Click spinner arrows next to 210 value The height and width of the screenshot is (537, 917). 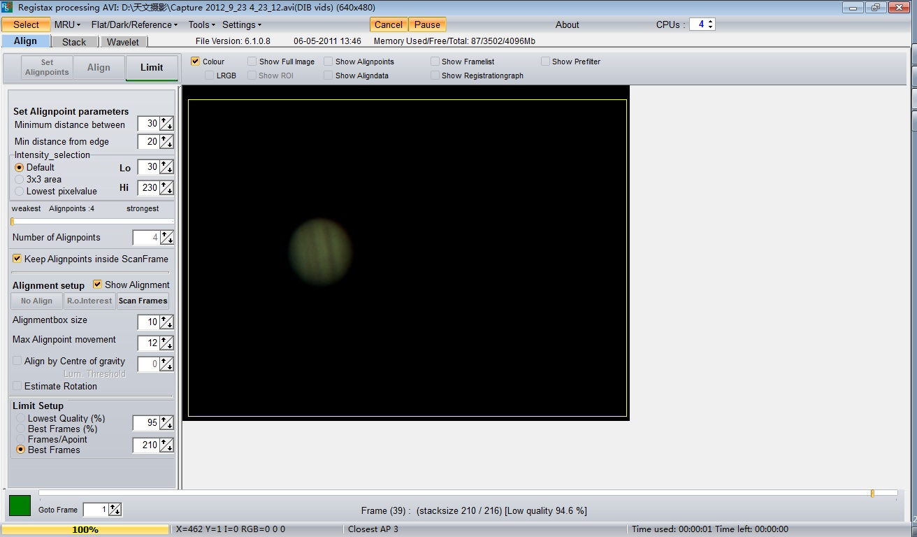[166, 445]
